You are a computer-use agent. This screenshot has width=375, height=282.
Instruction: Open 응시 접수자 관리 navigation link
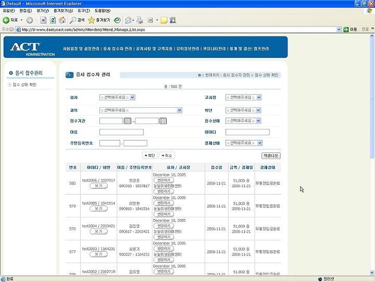point(117,49)
